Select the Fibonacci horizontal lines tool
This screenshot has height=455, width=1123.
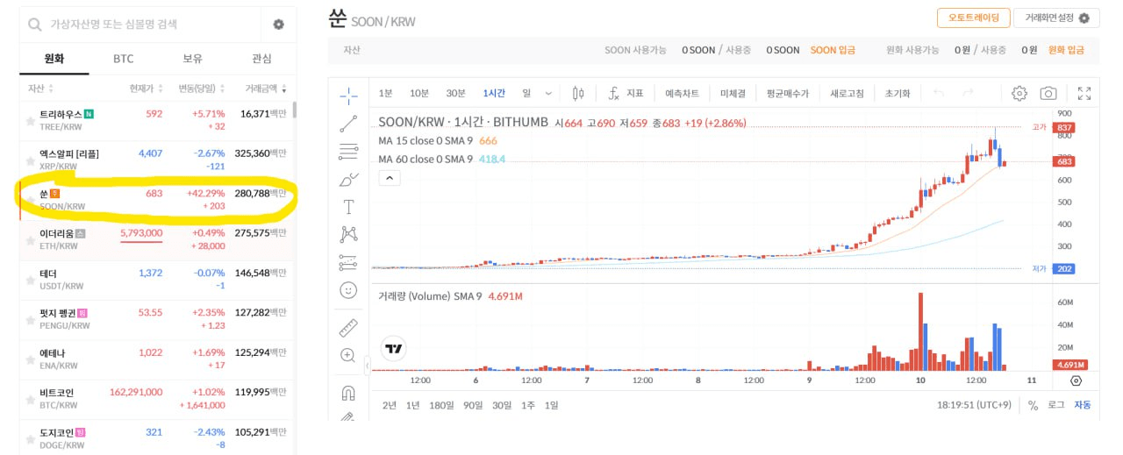point(348,151)
